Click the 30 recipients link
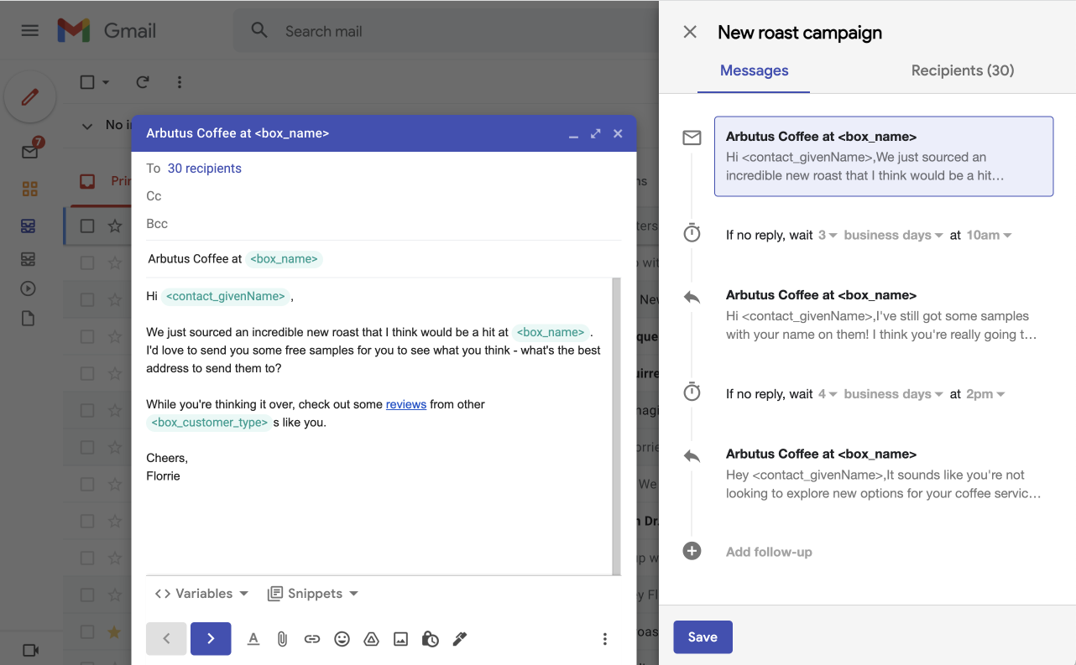Viewport: 1076px width, 665px height. point(204,168)
